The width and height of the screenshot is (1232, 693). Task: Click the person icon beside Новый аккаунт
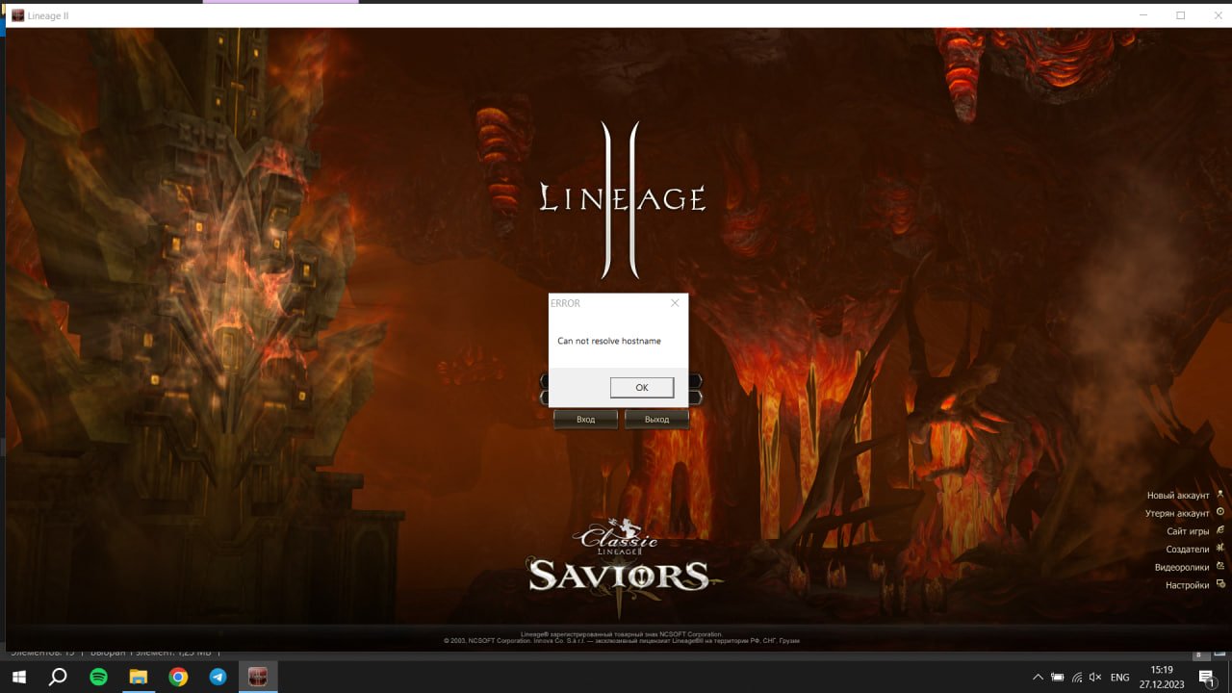coord(1220,494)
